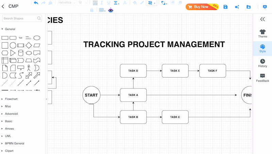Select the triangle shape in General

pos(13,53)
